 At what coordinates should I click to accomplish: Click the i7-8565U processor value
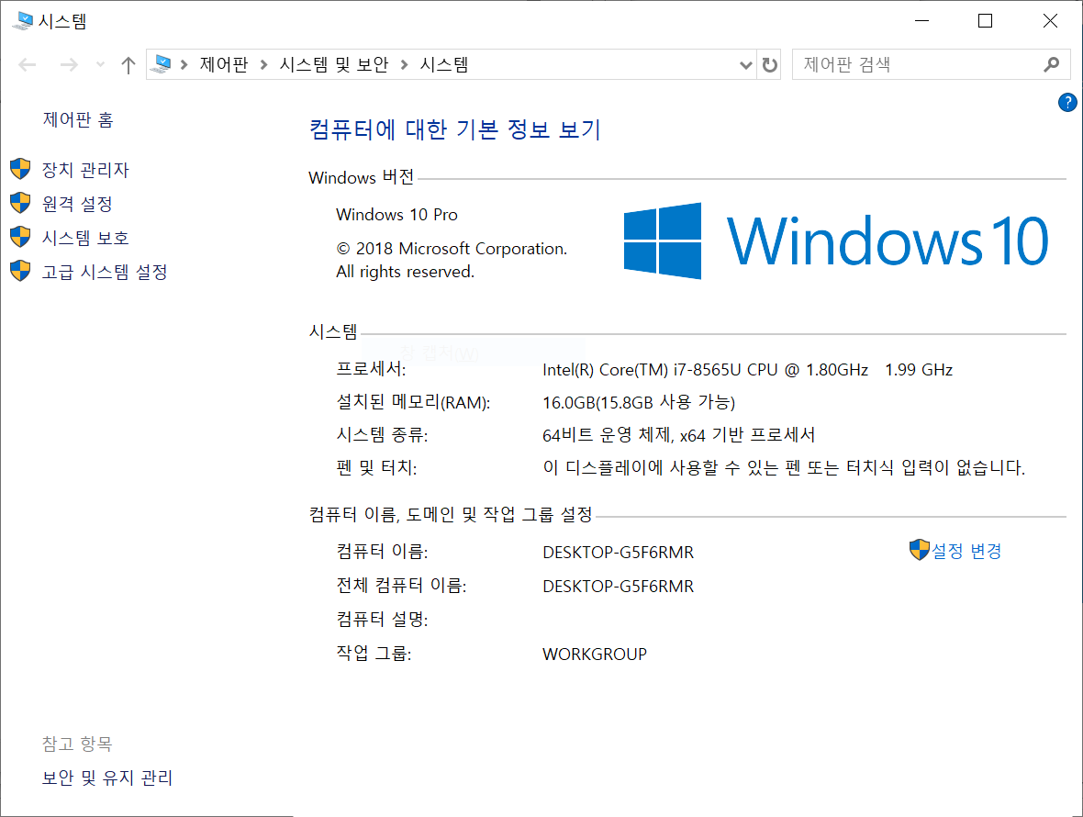point(747,369)
